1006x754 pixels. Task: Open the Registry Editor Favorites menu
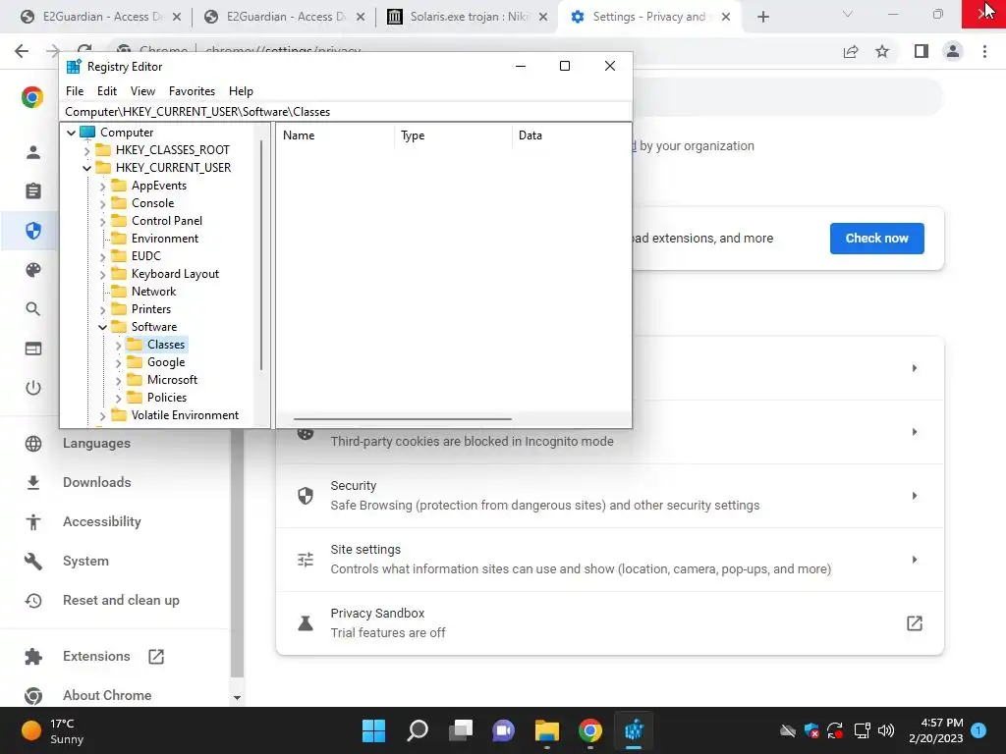(192, 91)
